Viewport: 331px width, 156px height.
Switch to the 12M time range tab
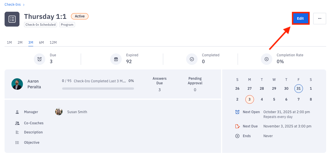point(53,43)
